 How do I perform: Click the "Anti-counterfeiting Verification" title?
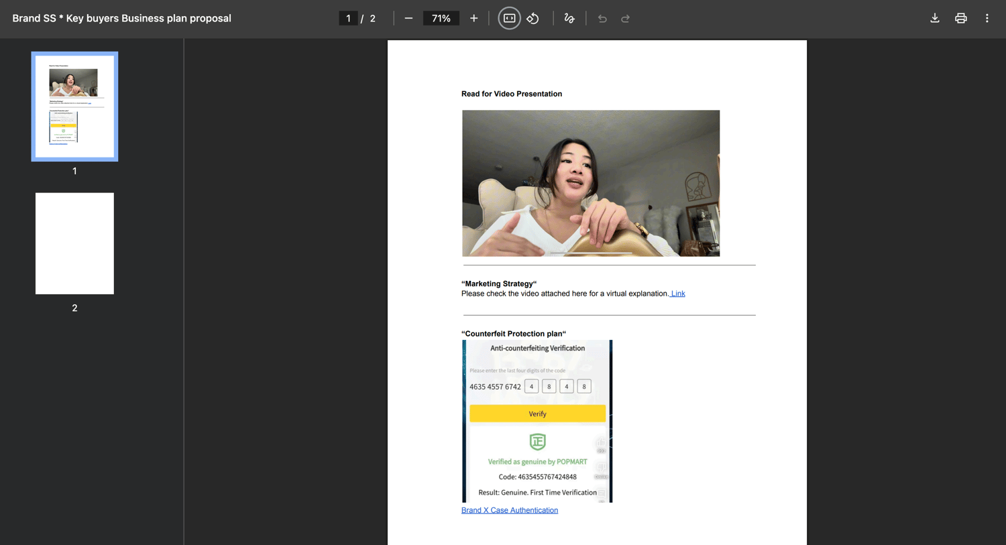tap(537, 349)
